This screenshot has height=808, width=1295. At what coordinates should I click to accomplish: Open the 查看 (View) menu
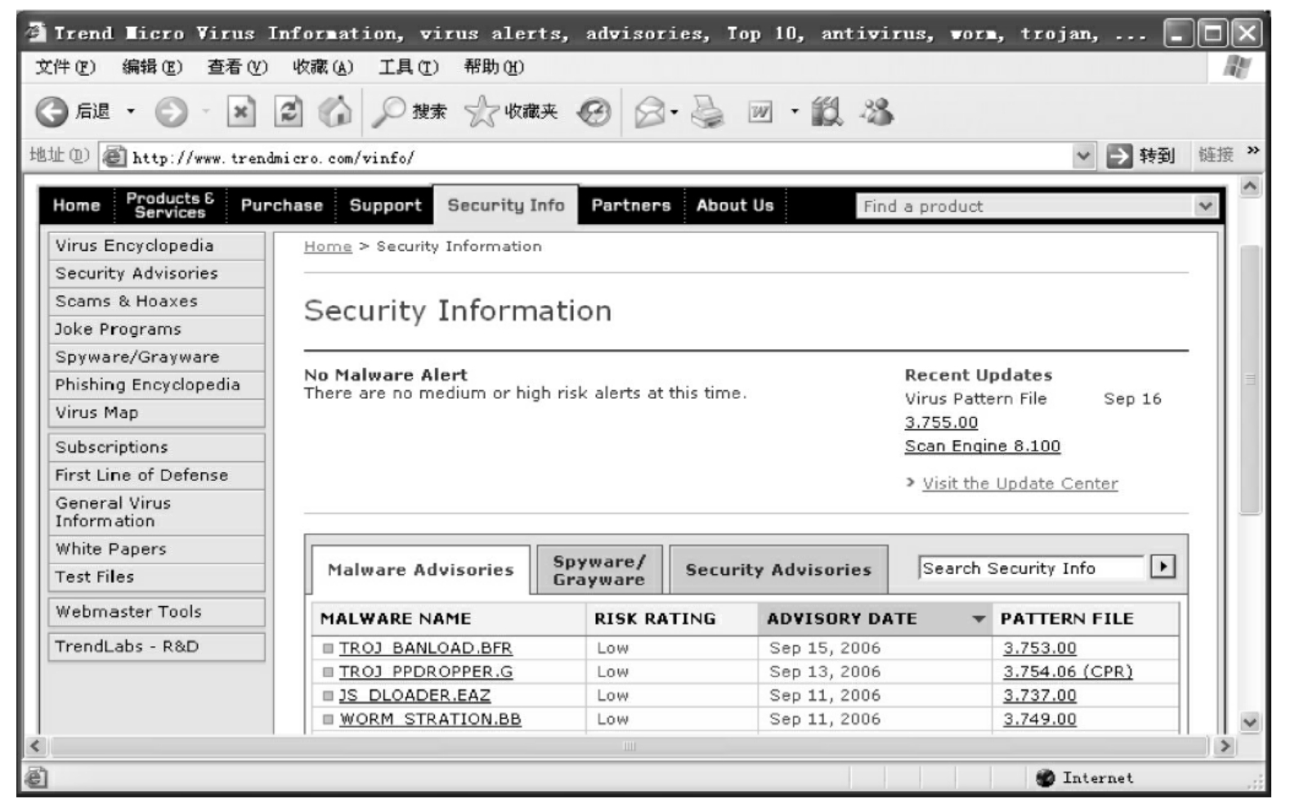point(237,67)
